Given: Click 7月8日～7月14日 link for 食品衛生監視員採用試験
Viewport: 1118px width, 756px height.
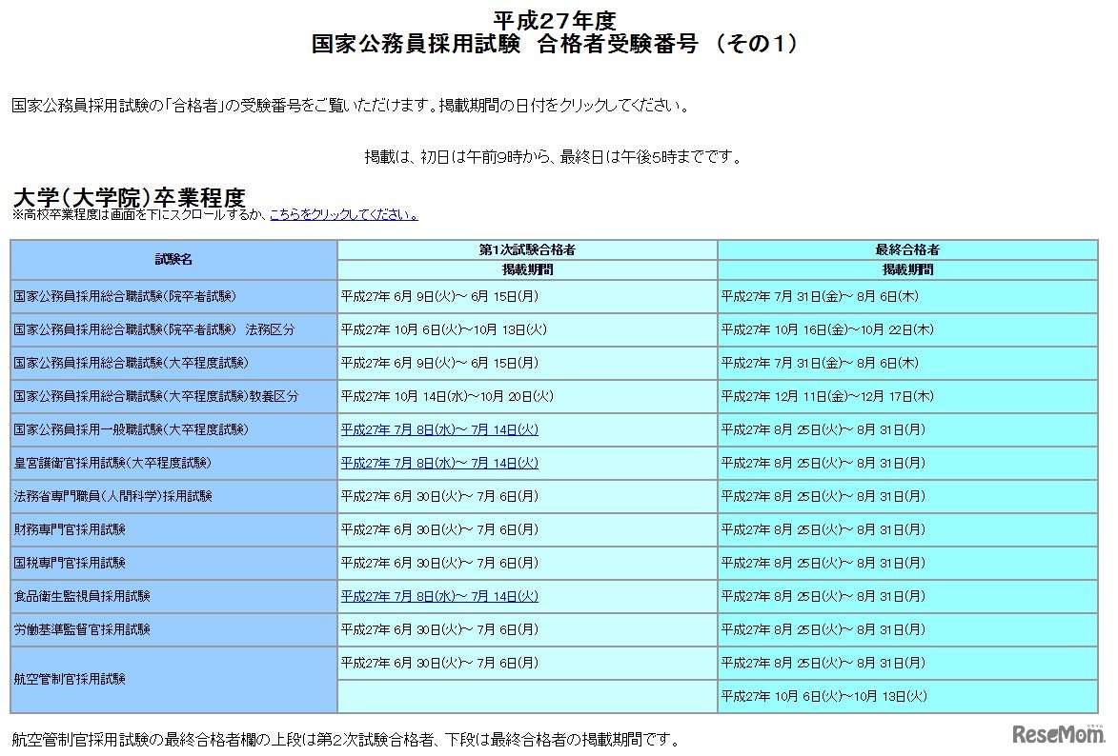Looking at the screenshot, I should point(437,596).
